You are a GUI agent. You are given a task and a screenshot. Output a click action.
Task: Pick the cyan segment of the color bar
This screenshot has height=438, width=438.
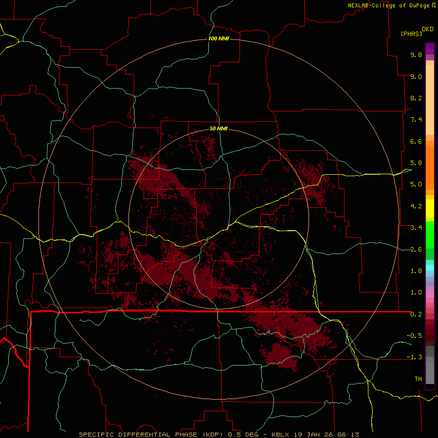tap(430, 268)
